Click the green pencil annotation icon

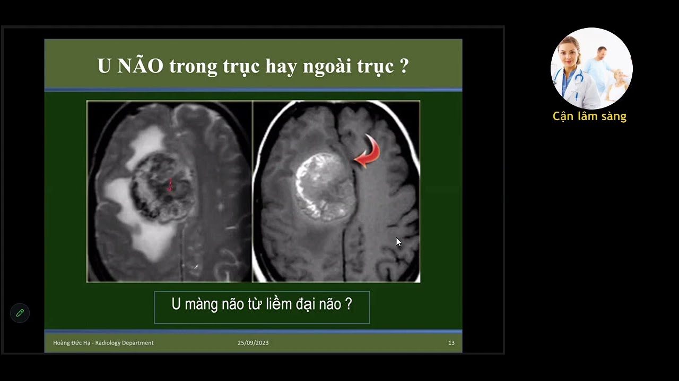[20, 313]
